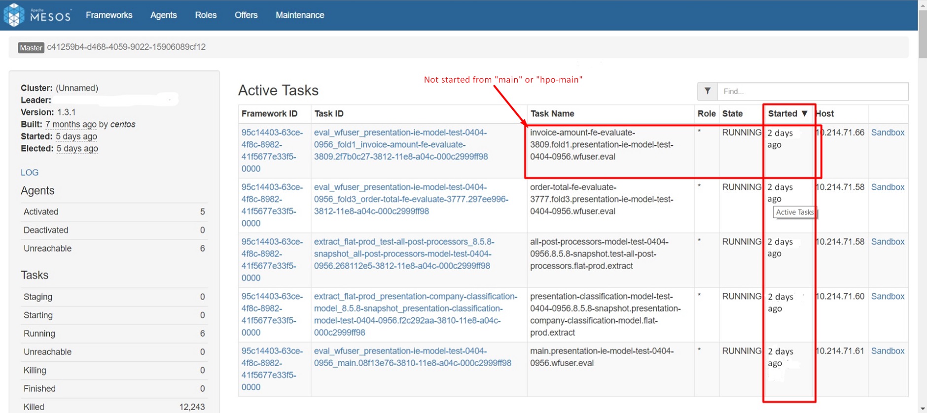Screen dimensions: 927x413
Task: Click the Activated agents row
Action: click(114, 212)
